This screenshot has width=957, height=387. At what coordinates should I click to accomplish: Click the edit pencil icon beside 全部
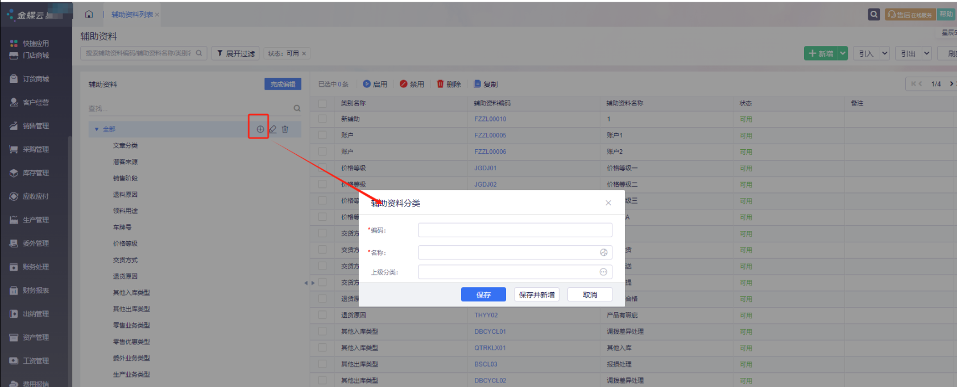pyautogui.click(x=273, y=129)
